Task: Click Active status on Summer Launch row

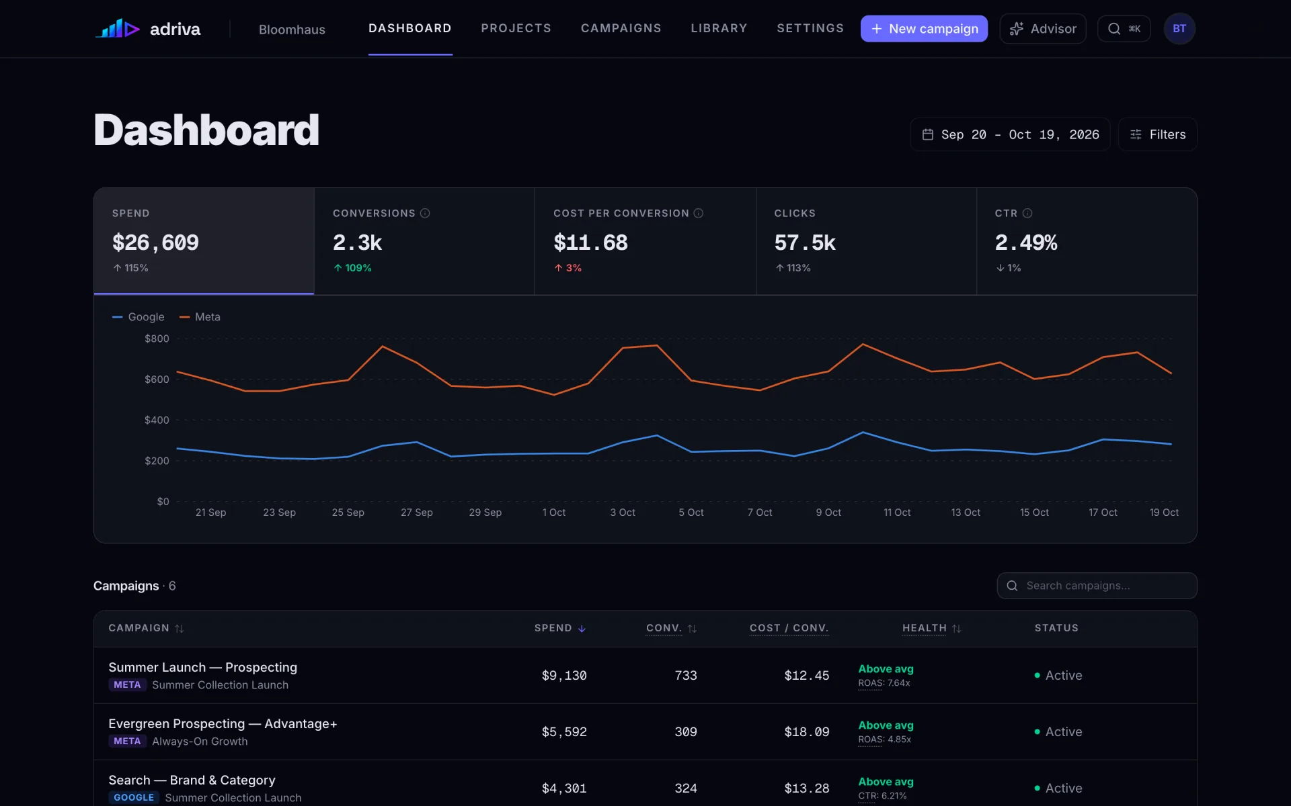Action: click(1058, 675)
